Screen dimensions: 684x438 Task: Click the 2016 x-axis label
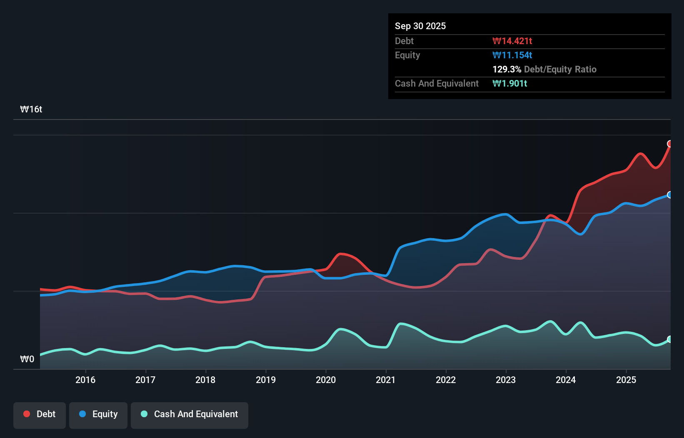click(x=85, y=380)
